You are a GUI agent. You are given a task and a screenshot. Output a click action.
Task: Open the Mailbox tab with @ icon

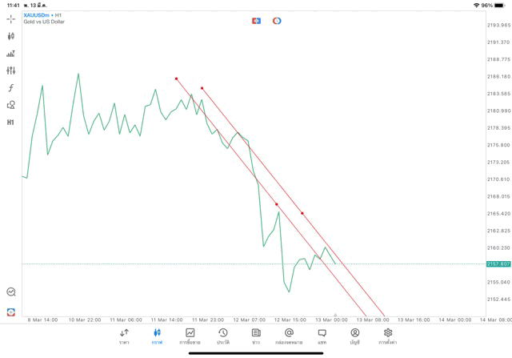click(289, 336)
